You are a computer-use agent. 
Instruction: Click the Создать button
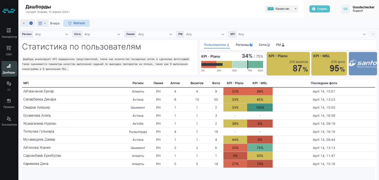[x=320, y=9]
